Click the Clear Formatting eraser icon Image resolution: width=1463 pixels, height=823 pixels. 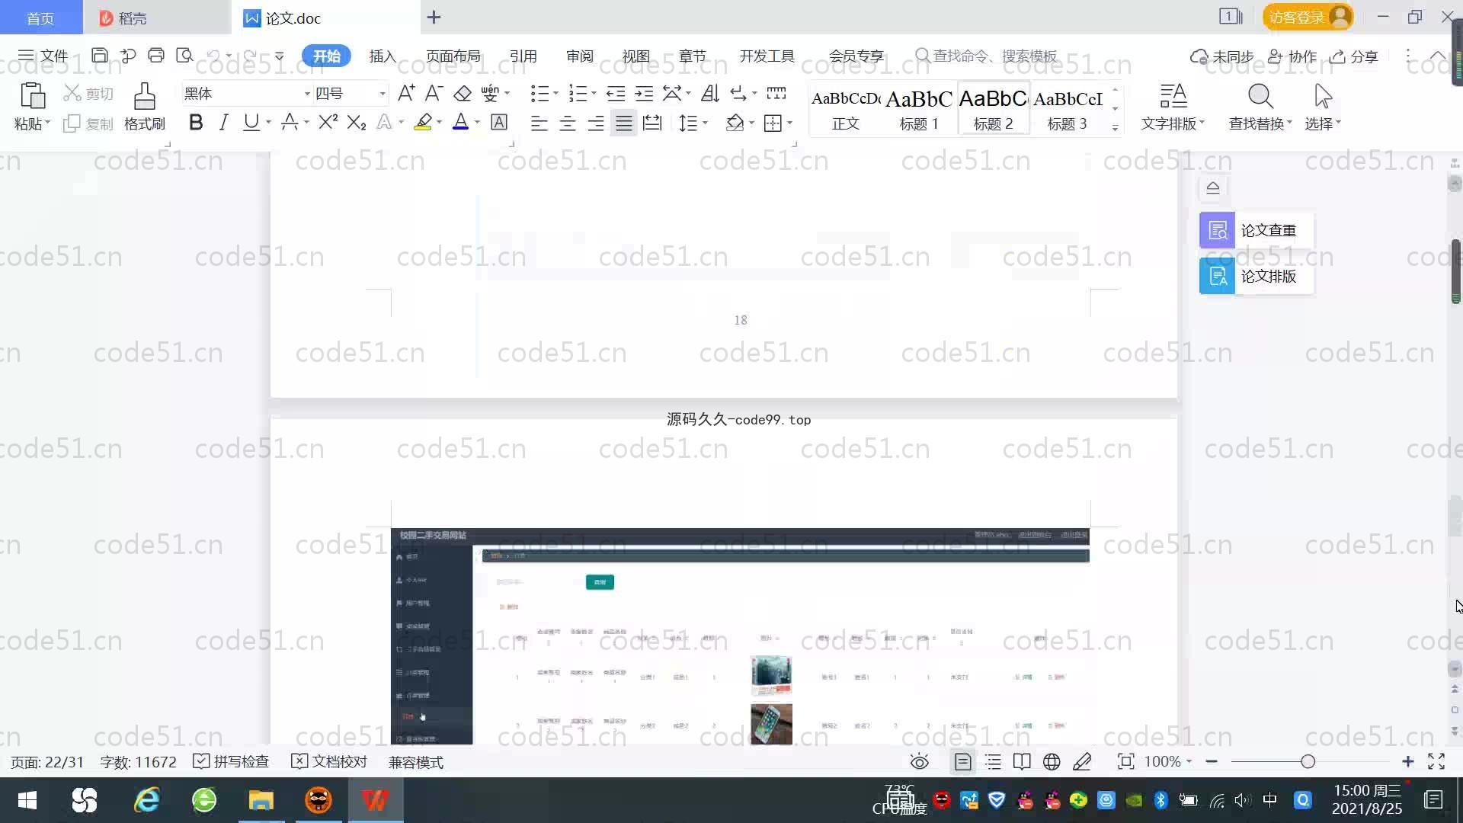tap(463, 93)
